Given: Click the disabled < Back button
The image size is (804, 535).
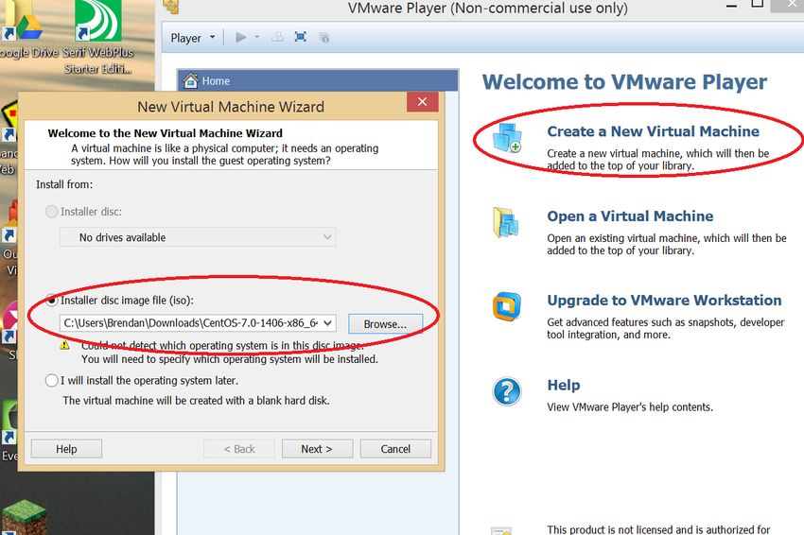Looking at the screenshot, I should [239, 449].
